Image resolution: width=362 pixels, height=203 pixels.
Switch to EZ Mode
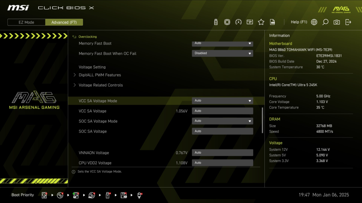point(26,22)
